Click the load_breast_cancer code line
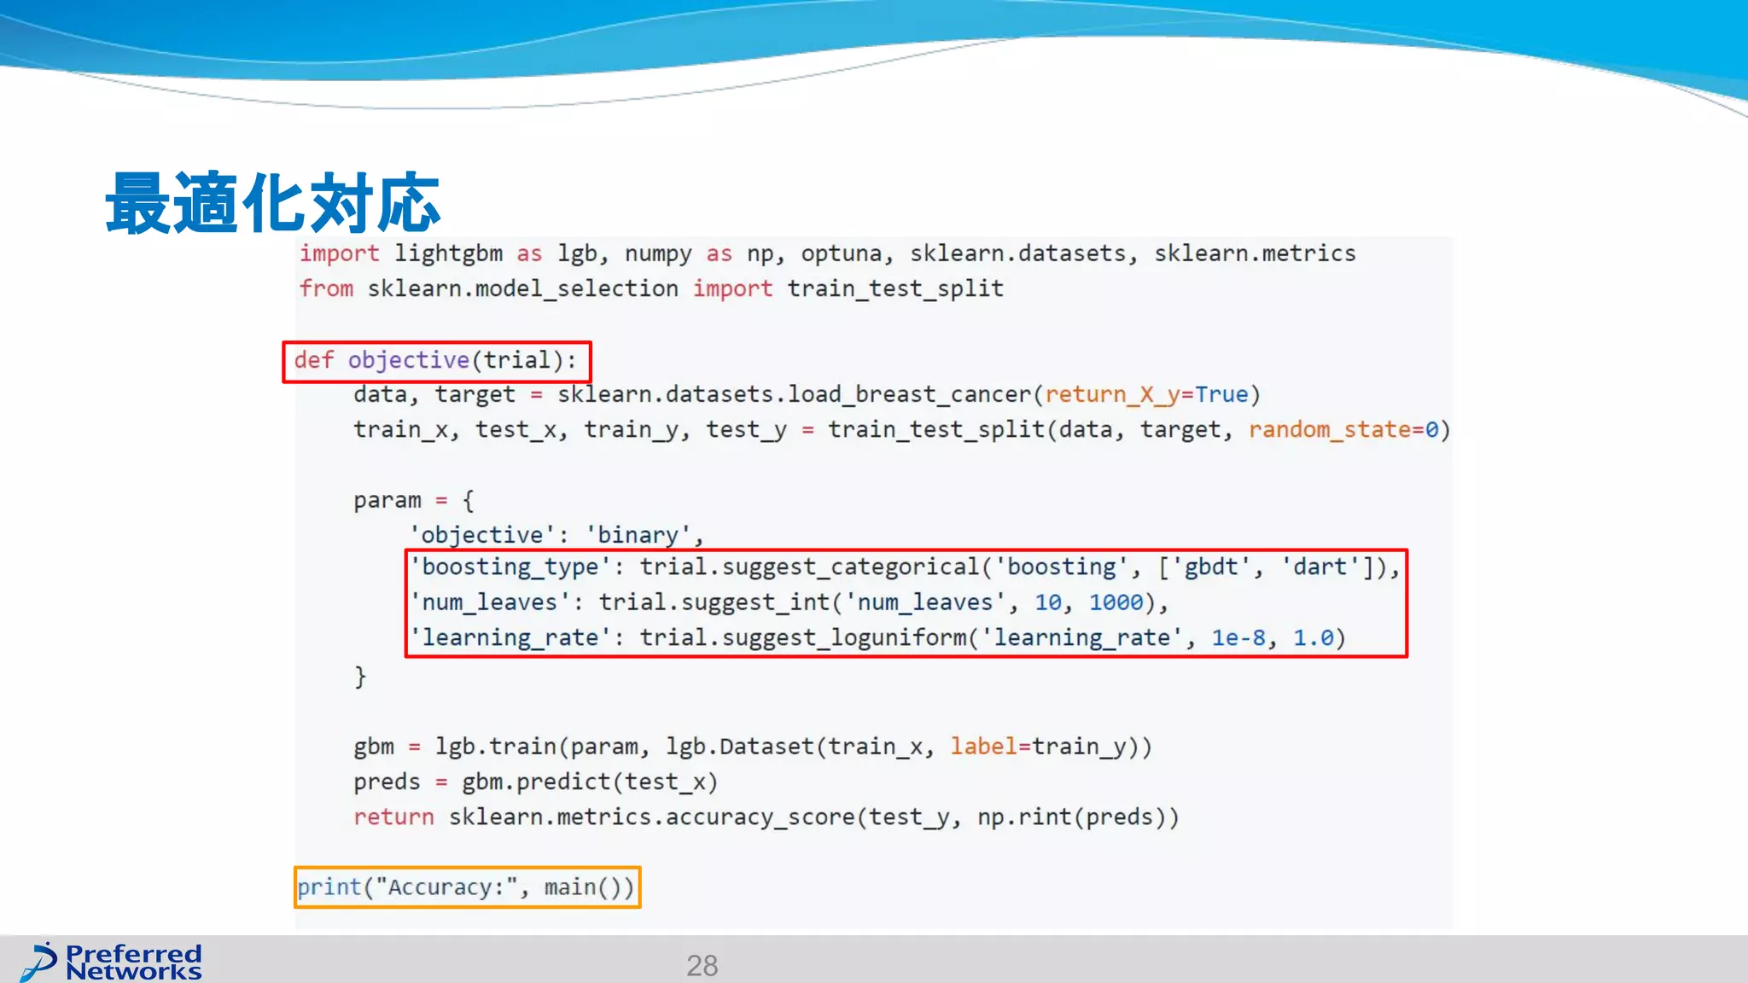 click(x=807, y=394)
